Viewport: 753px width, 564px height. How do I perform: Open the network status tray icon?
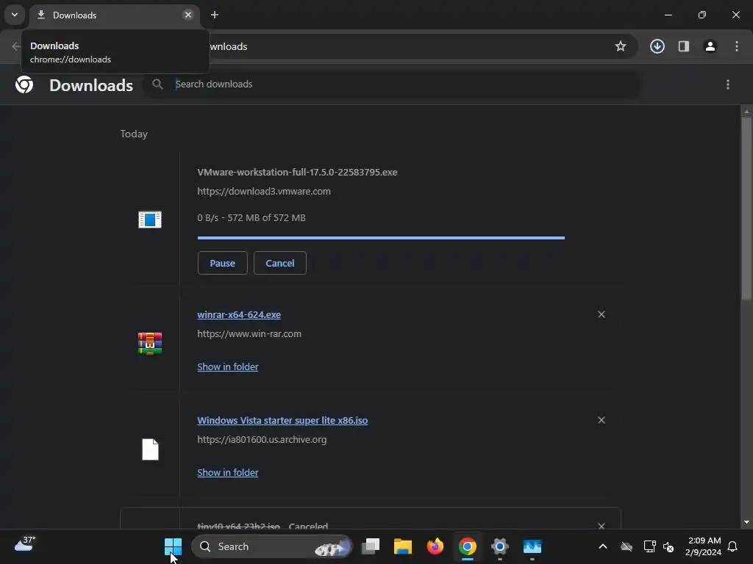click(x=649, y=546)
